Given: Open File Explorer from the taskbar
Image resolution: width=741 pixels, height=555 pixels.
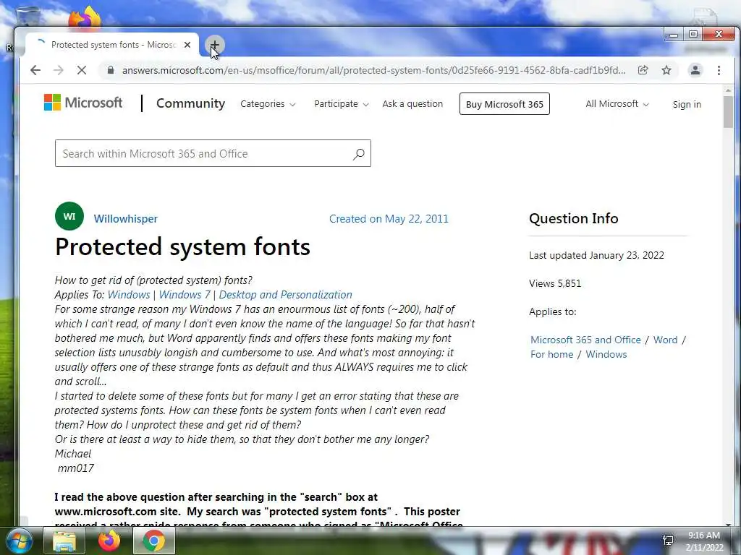Looking at the screenshot, I should [64, 541].
